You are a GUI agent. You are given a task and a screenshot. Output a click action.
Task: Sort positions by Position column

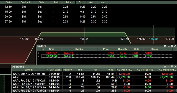(68, 70)
